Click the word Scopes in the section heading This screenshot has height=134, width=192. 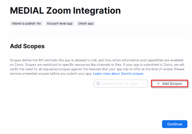click(34, 46)
